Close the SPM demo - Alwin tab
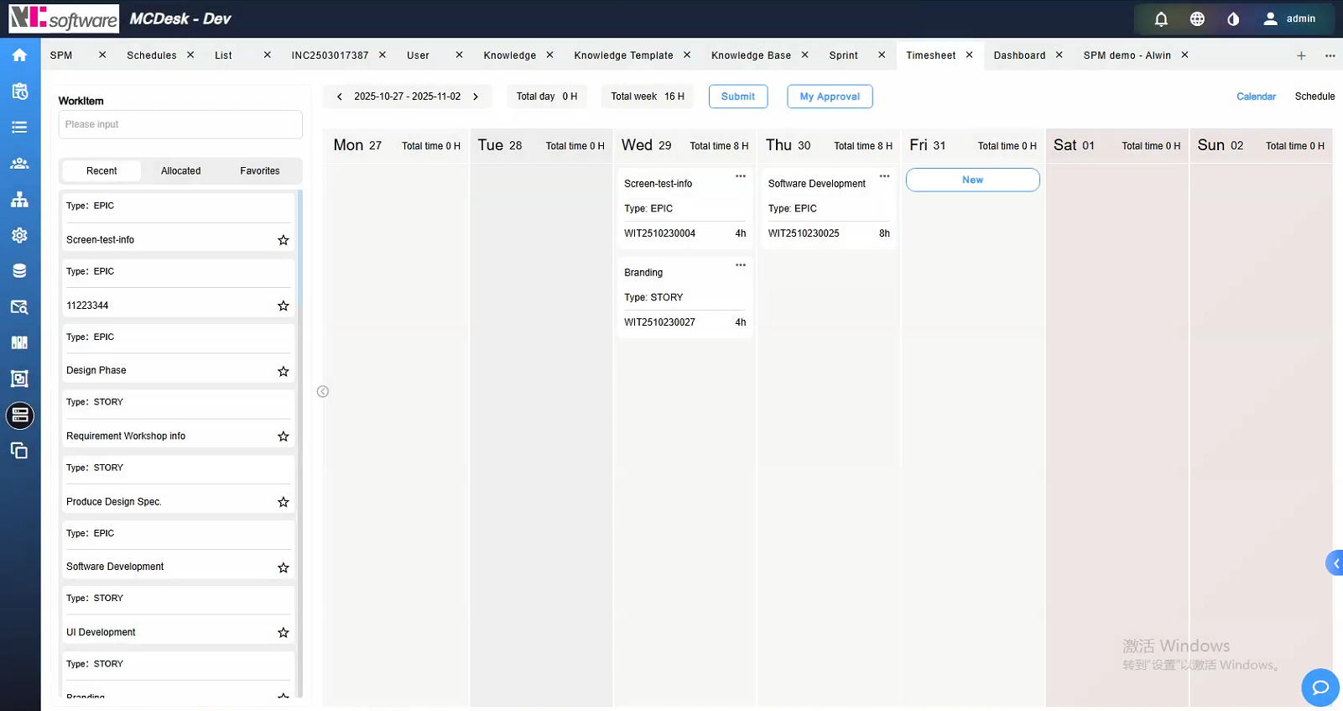Image resolution: width=1343 pixels, height=711 pixels. click(x=1184, y=55)
